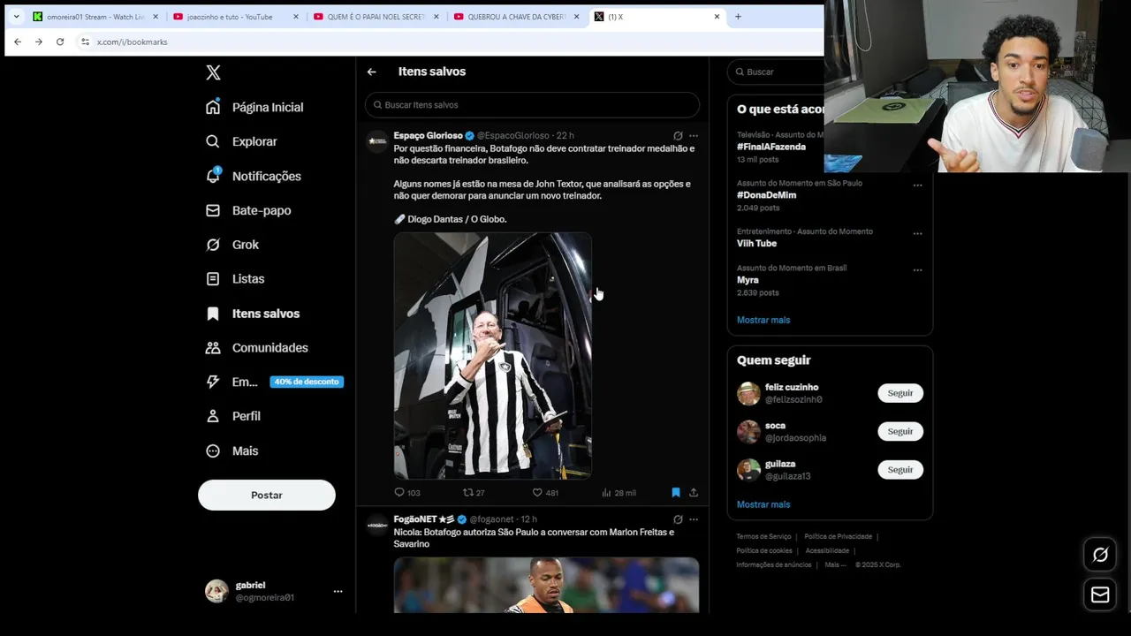Reload the page in the browser

click(x=60, y=42)
